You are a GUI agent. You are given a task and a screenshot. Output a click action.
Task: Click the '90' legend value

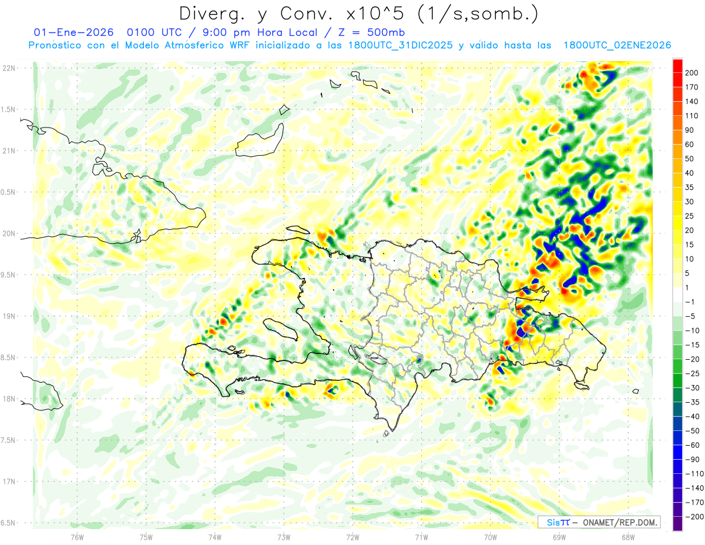pos(690,130)
